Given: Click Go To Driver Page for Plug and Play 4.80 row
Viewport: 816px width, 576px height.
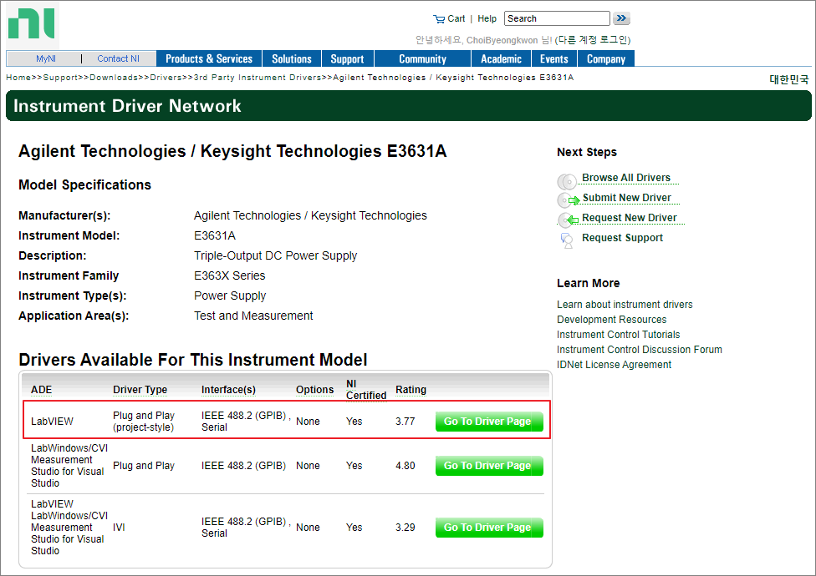Looking at the screenshot, I should pos(489,465).
